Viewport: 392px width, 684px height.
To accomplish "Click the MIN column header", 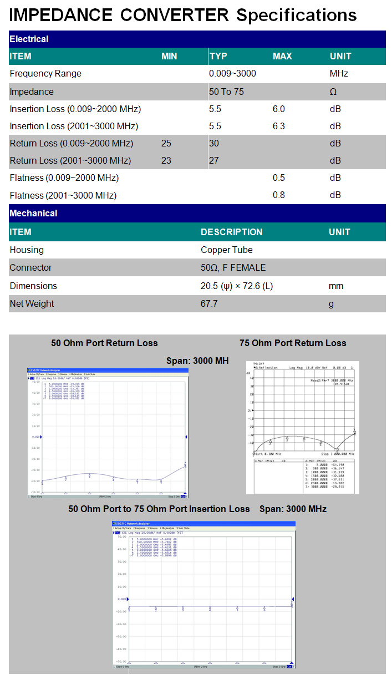I will pos(169,56).
